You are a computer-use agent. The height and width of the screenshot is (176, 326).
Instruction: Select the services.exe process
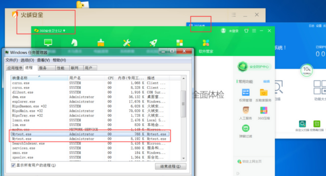click(x=90, y=148)
